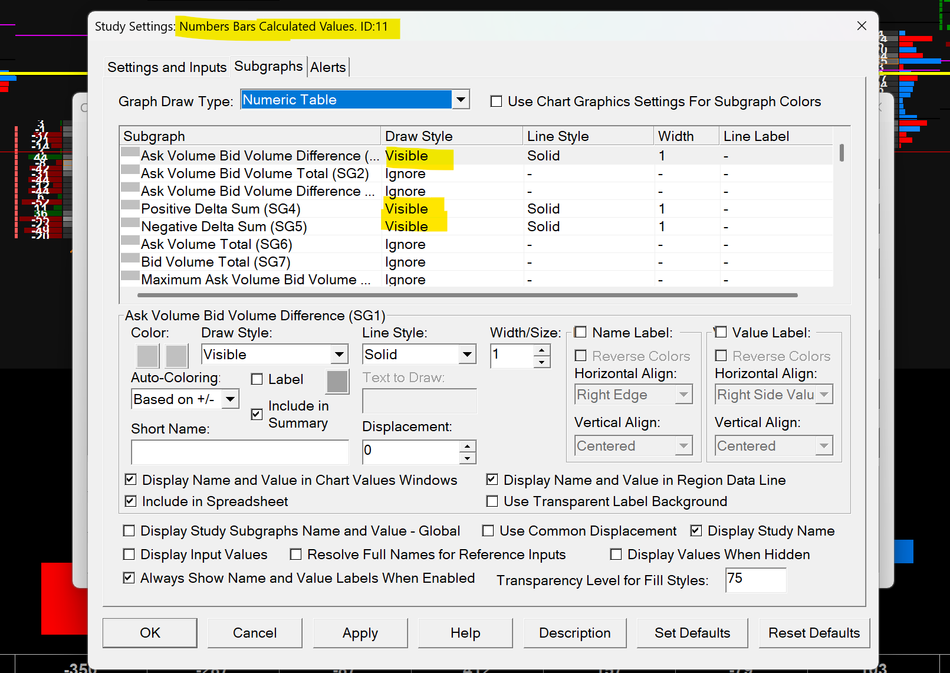Click the gray Label color swatch
The height and width of the screenshot is (673, 950).
pyautogui.click(x=337, y=382)
